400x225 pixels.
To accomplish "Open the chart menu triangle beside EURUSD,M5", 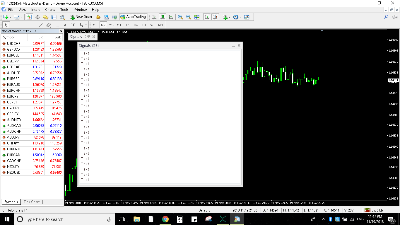I will 67,32.
